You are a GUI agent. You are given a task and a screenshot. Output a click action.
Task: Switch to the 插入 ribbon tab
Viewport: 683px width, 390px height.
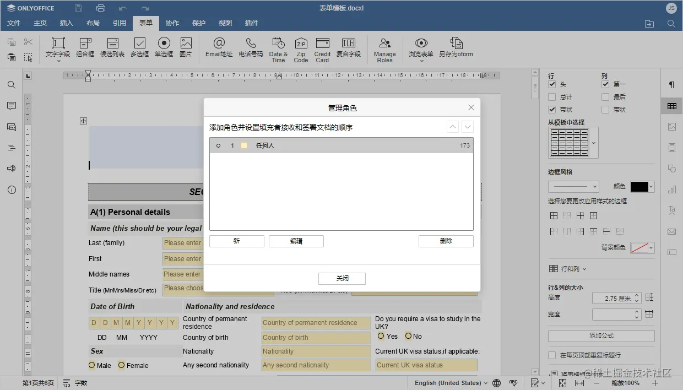[66, 23]
